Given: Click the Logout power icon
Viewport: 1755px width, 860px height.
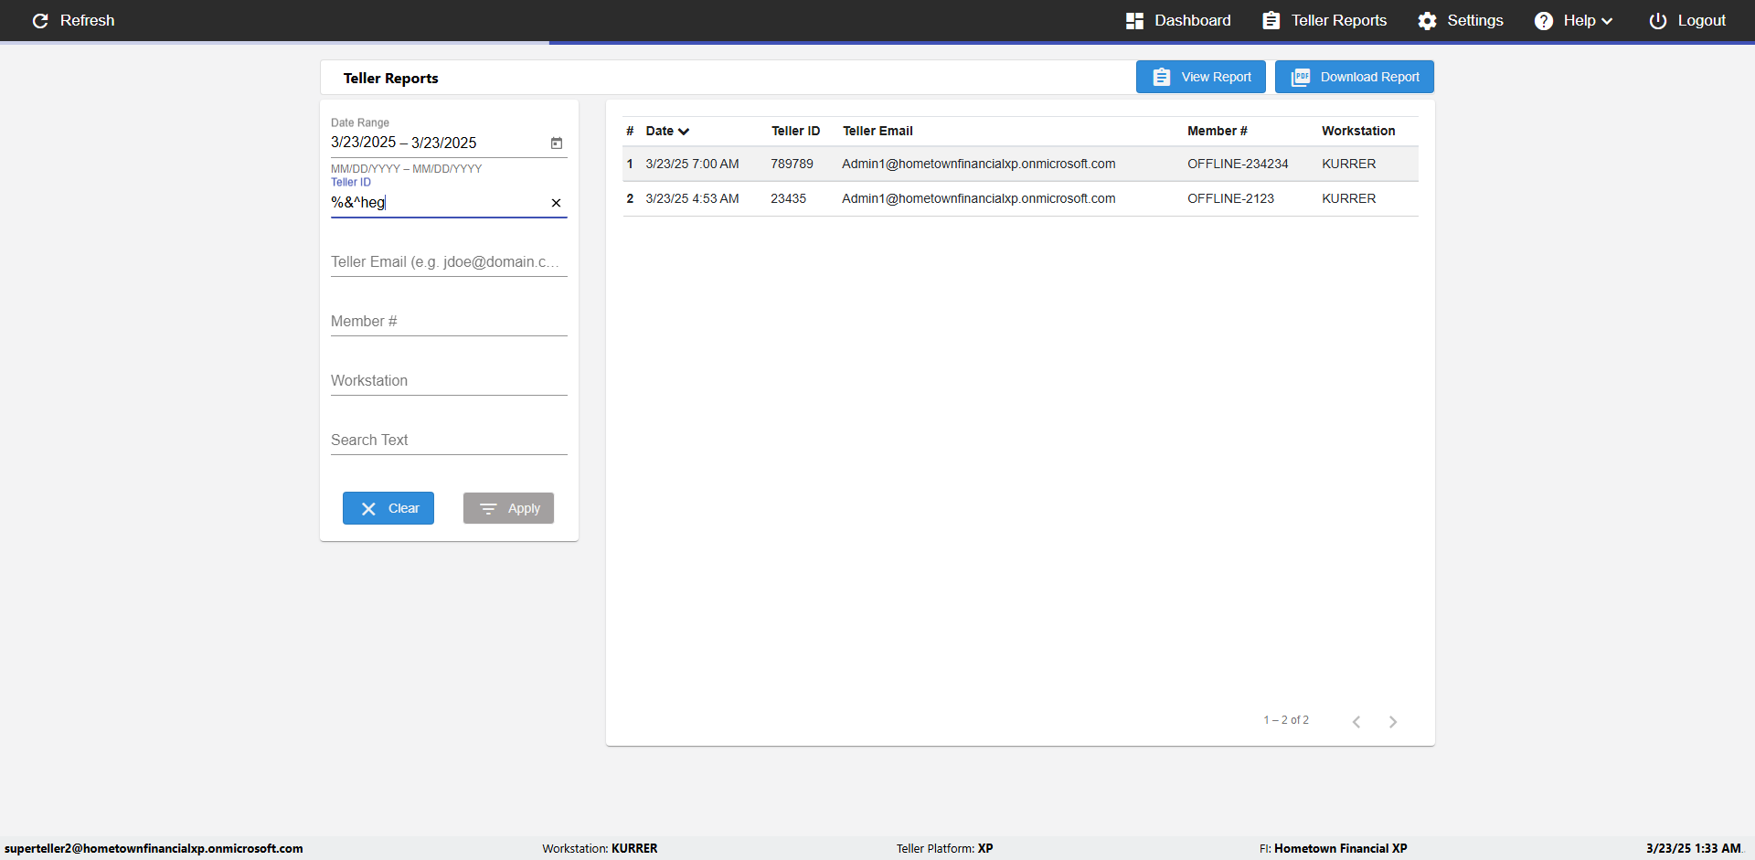Looking at the screenshot, I should point(1658,20).
